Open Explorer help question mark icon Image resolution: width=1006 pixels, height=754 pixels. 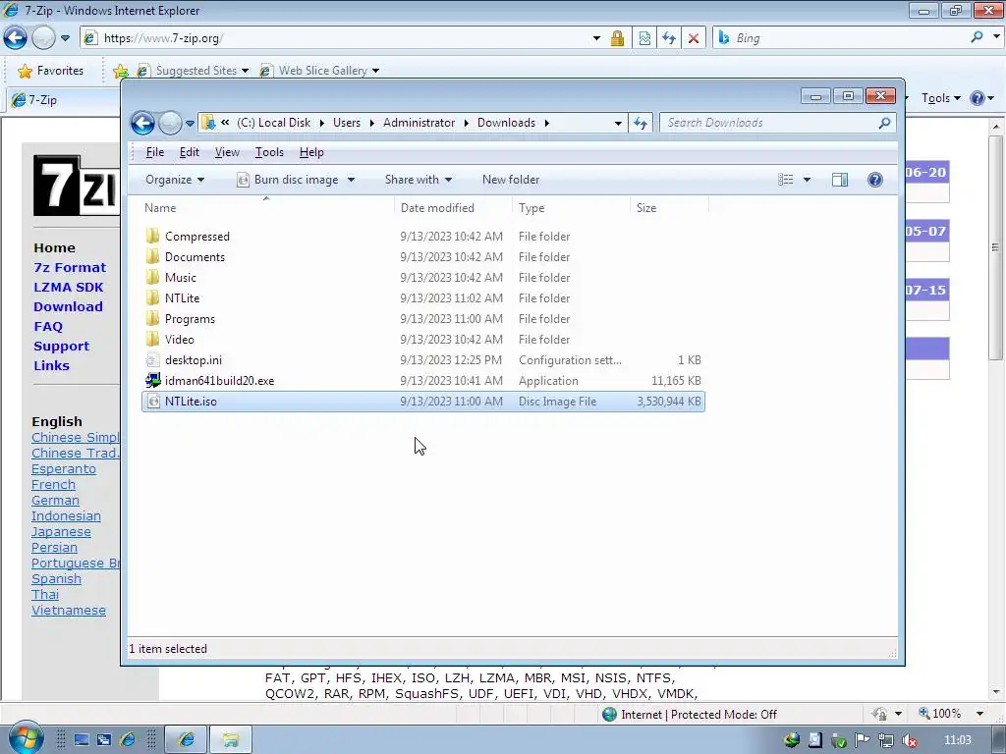(x=874, y=180)
